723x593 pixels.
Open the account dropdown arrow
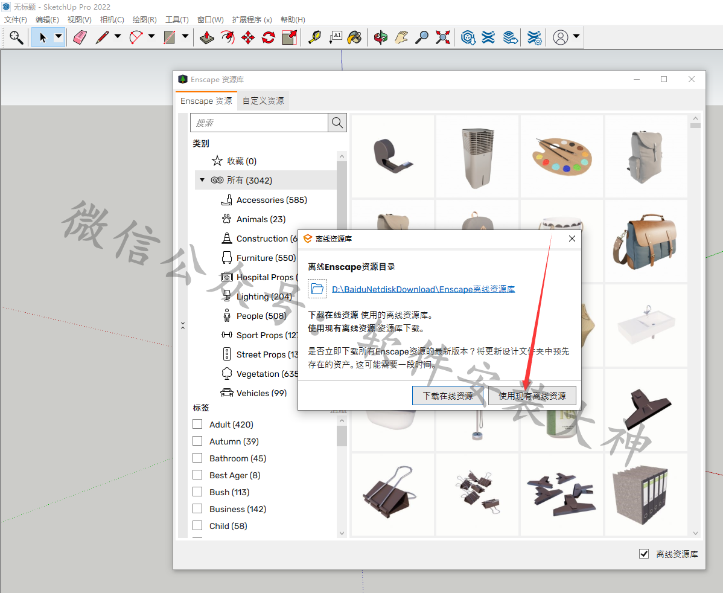click(576, 36)
